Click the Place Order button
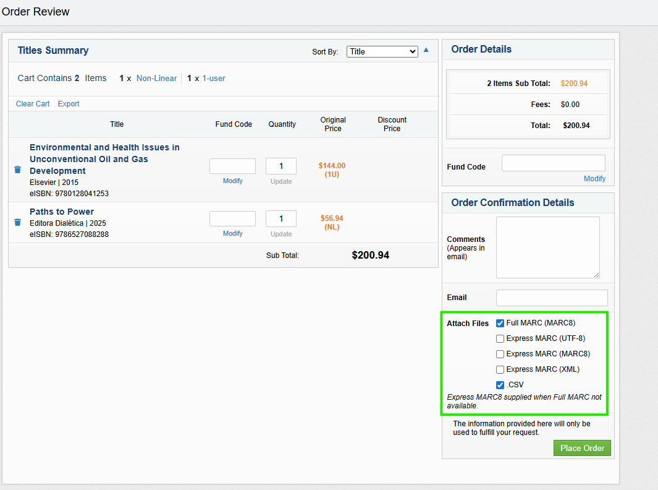This screenshot has width=658, height=490. coord(582,448)
